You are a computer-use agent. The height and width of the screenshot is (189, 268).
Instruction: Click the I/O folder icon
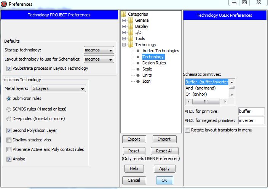(x=131, y=32)
